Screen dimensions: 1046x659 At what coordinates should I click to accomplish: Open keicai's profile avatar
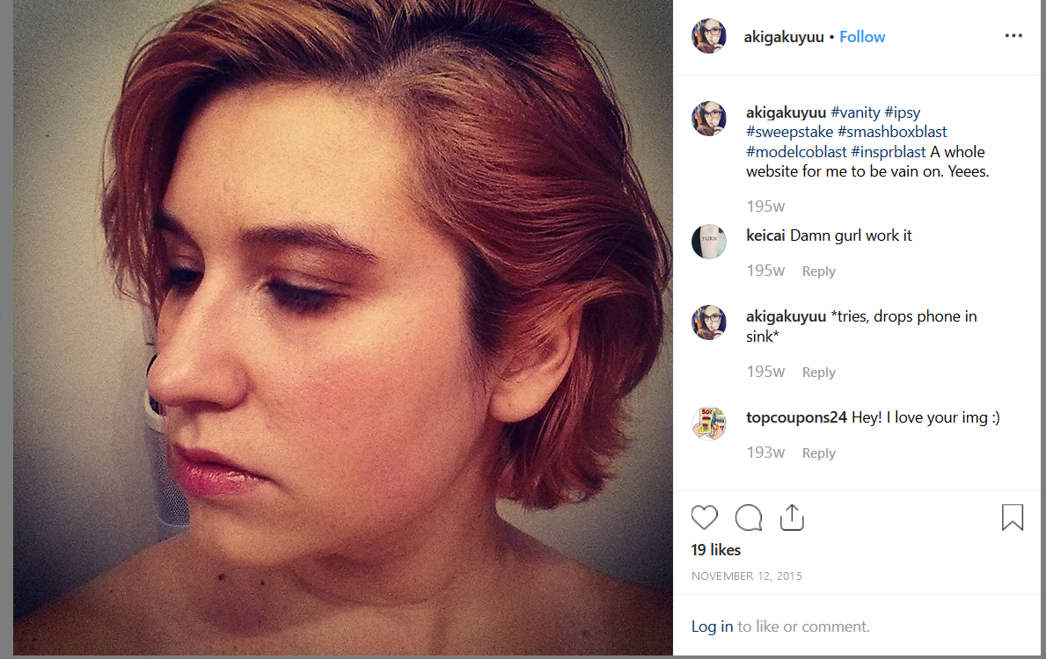[708, 242]
